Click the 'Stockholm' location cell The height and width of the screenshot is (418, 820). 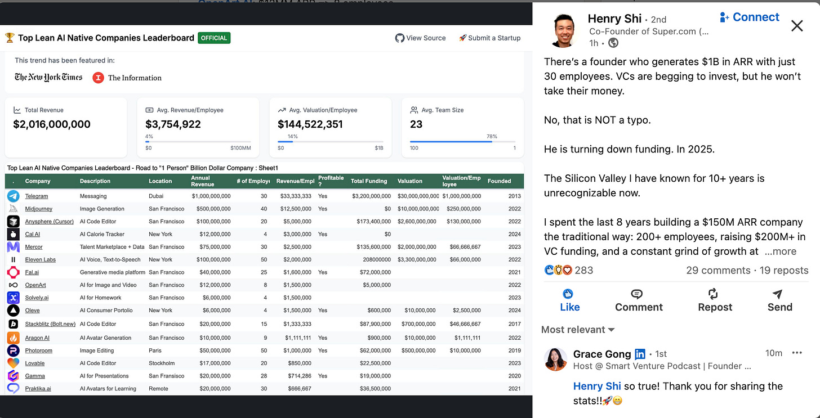click(162, 363)
